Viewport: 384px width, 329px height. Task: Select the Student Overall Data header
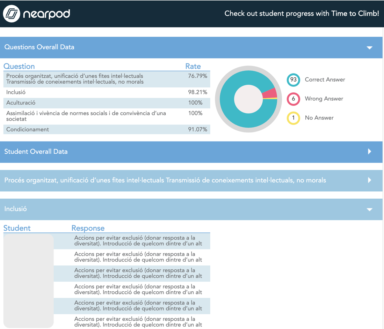click(x=36, y=152)
